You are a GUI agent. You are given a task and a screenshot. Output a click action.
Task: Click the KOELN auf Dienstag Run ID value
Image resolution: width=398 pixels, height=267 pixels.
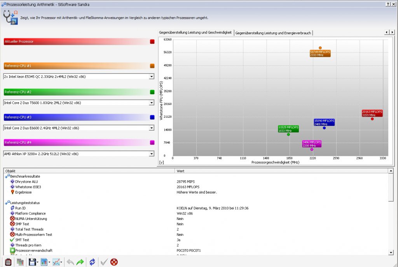(213, 208)
